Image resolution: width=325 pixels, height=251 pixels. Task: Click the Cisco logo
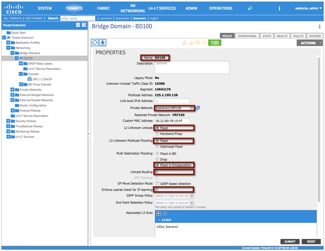click(x=13, y=8)
